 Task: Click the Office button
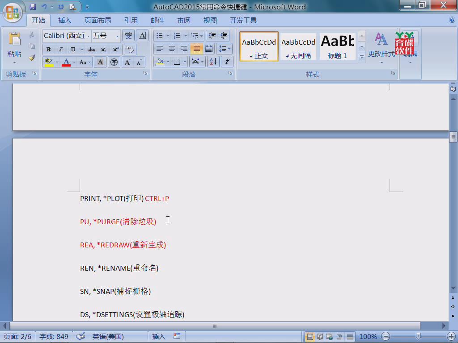click(12, 12)
